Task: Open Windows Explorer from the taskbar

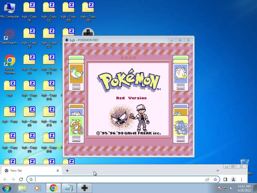Action: pyautogui.click(x=22, y=188)
